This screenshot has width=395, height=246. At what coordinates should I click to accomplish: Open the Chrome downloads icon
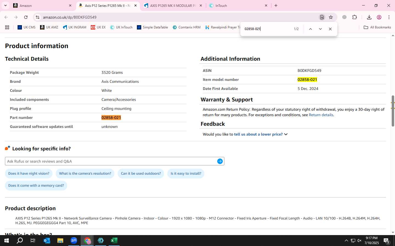pos(369,17)
